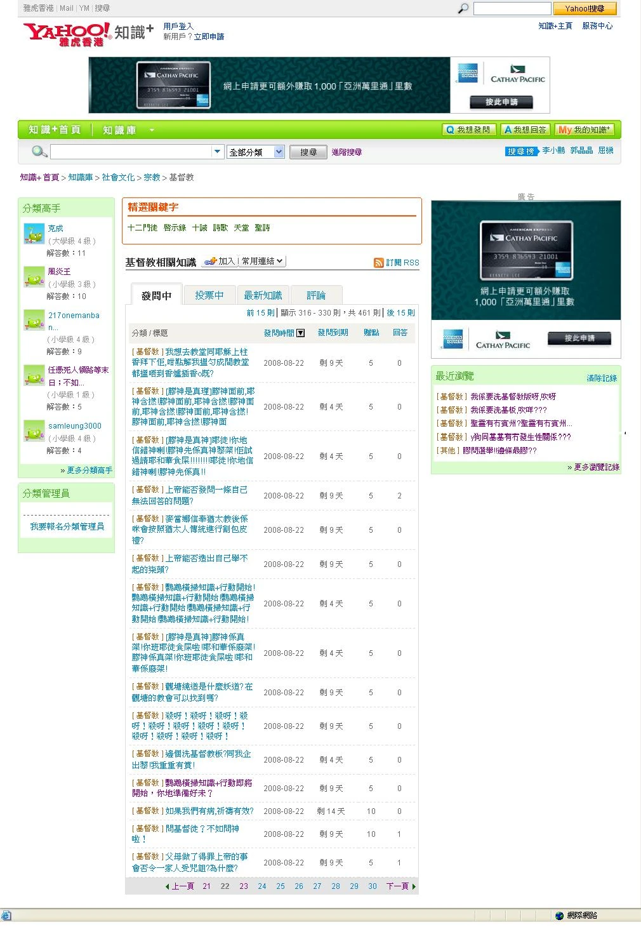This screenshot has width=641, height=927.
Task: Click the American Express logo in top banner
Action: click(x=466, y=74)
